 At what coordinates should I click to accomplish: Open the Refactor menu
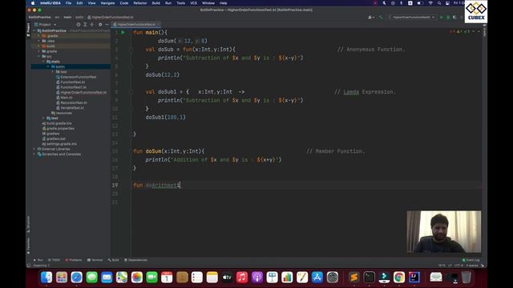point(140,3)
